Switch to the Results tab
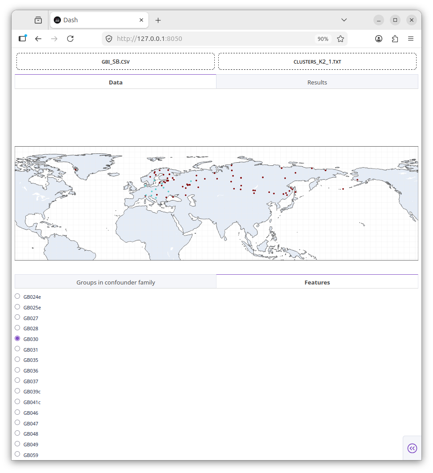The height and width of the screenshot is (473, 433). [x=317, y=82]
